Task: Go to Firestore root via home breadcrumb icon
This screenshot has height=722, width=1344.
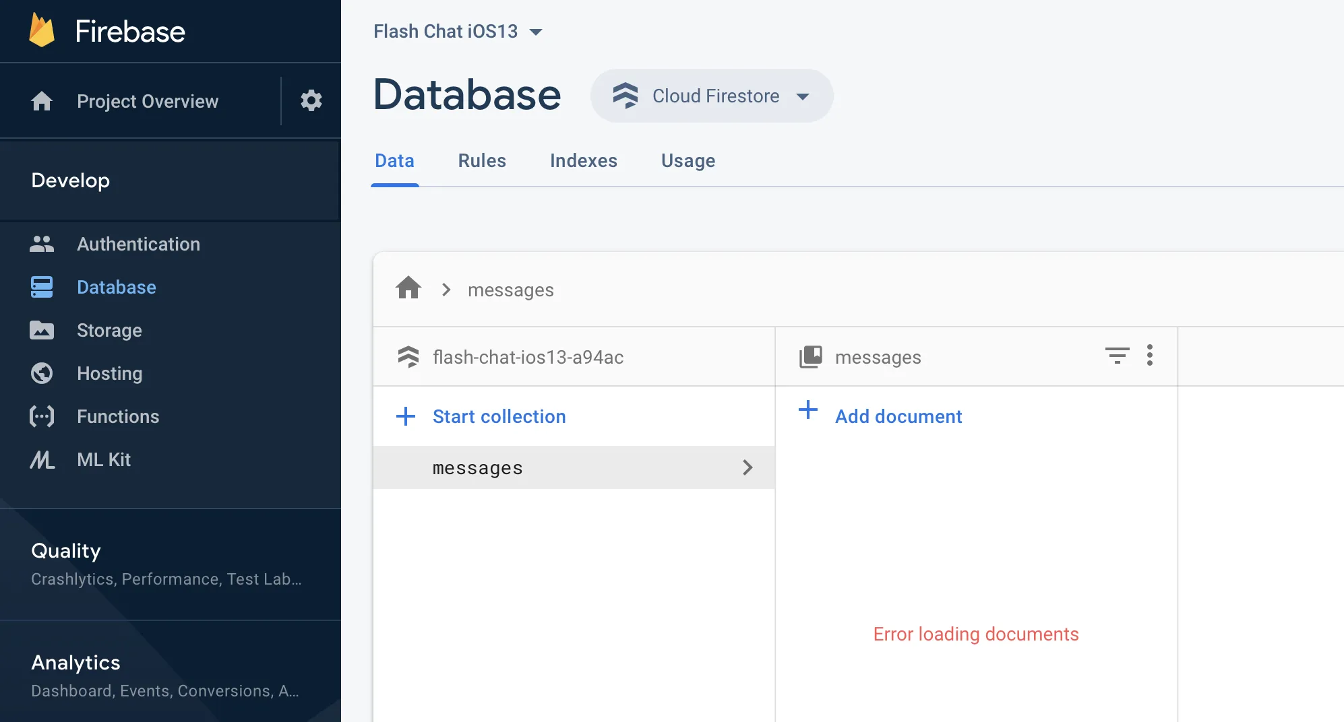Action: pos(408,288)
